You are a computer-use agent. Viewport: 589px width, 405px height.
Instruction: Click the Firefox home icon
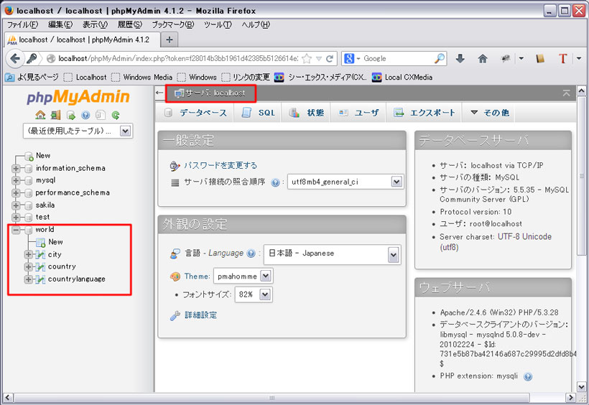483,58
